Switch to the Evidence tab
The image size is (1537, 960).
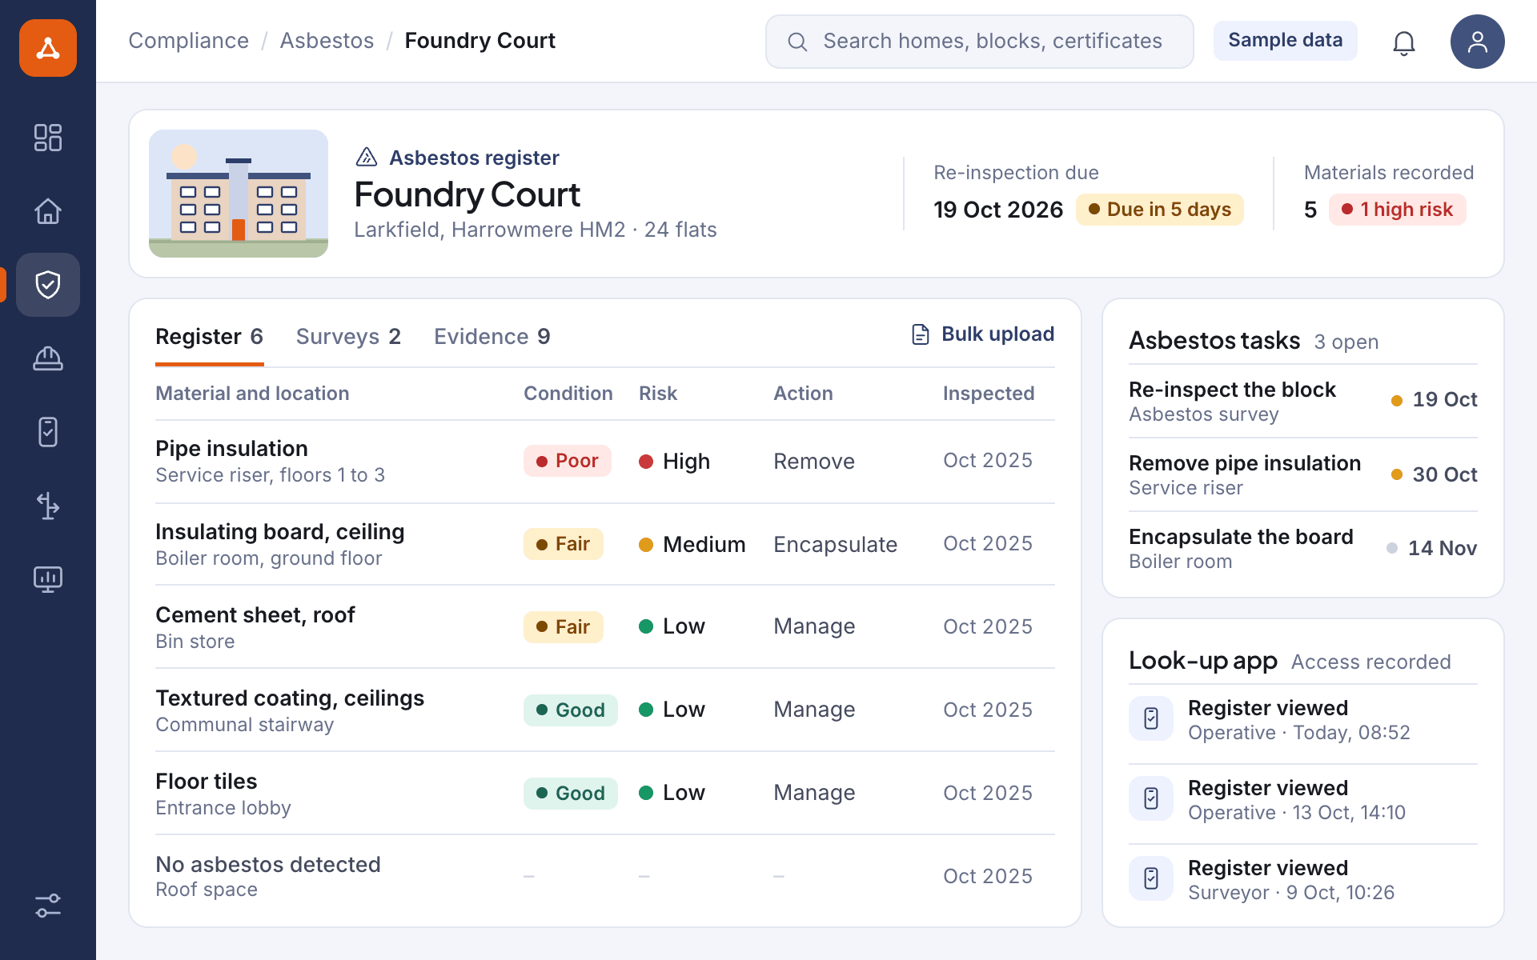[492, 337]
